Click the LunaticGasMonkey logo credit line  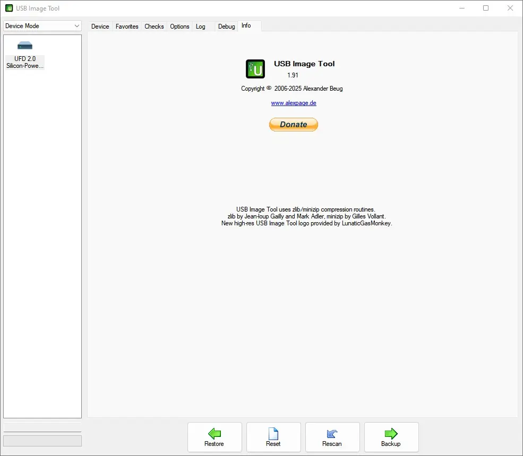pos(307,224)
